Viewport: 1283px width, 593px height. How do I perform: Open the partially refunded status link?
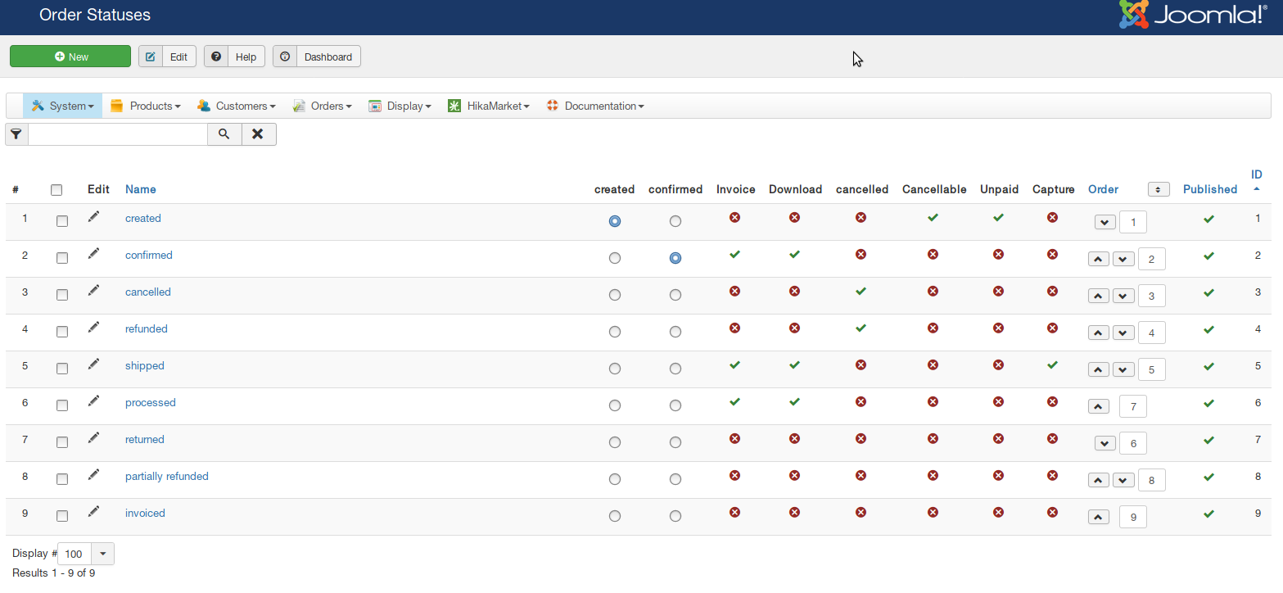click(166, 476)
